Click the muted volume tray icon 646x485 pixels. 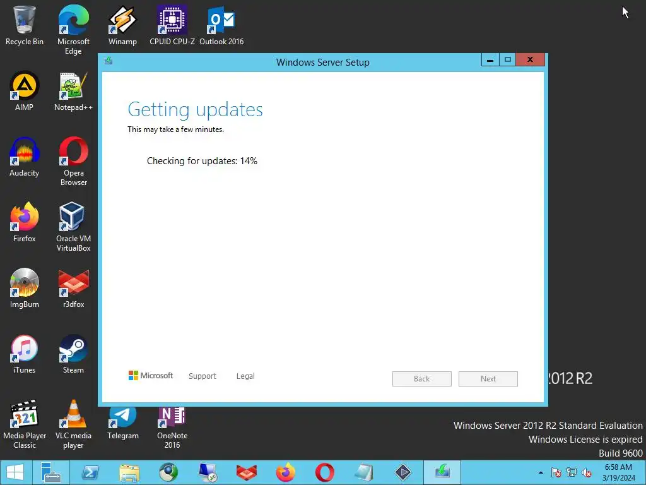pos(587,472)
